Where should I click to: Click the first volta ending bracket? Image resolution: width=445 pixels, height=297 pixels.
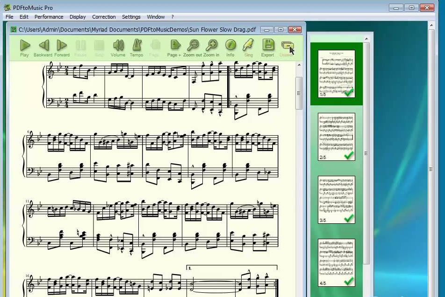click(231, 267)
